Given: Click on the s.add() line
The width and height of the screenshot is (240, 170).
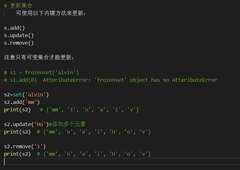Looking at the screenshot, I should pos(14,28).
